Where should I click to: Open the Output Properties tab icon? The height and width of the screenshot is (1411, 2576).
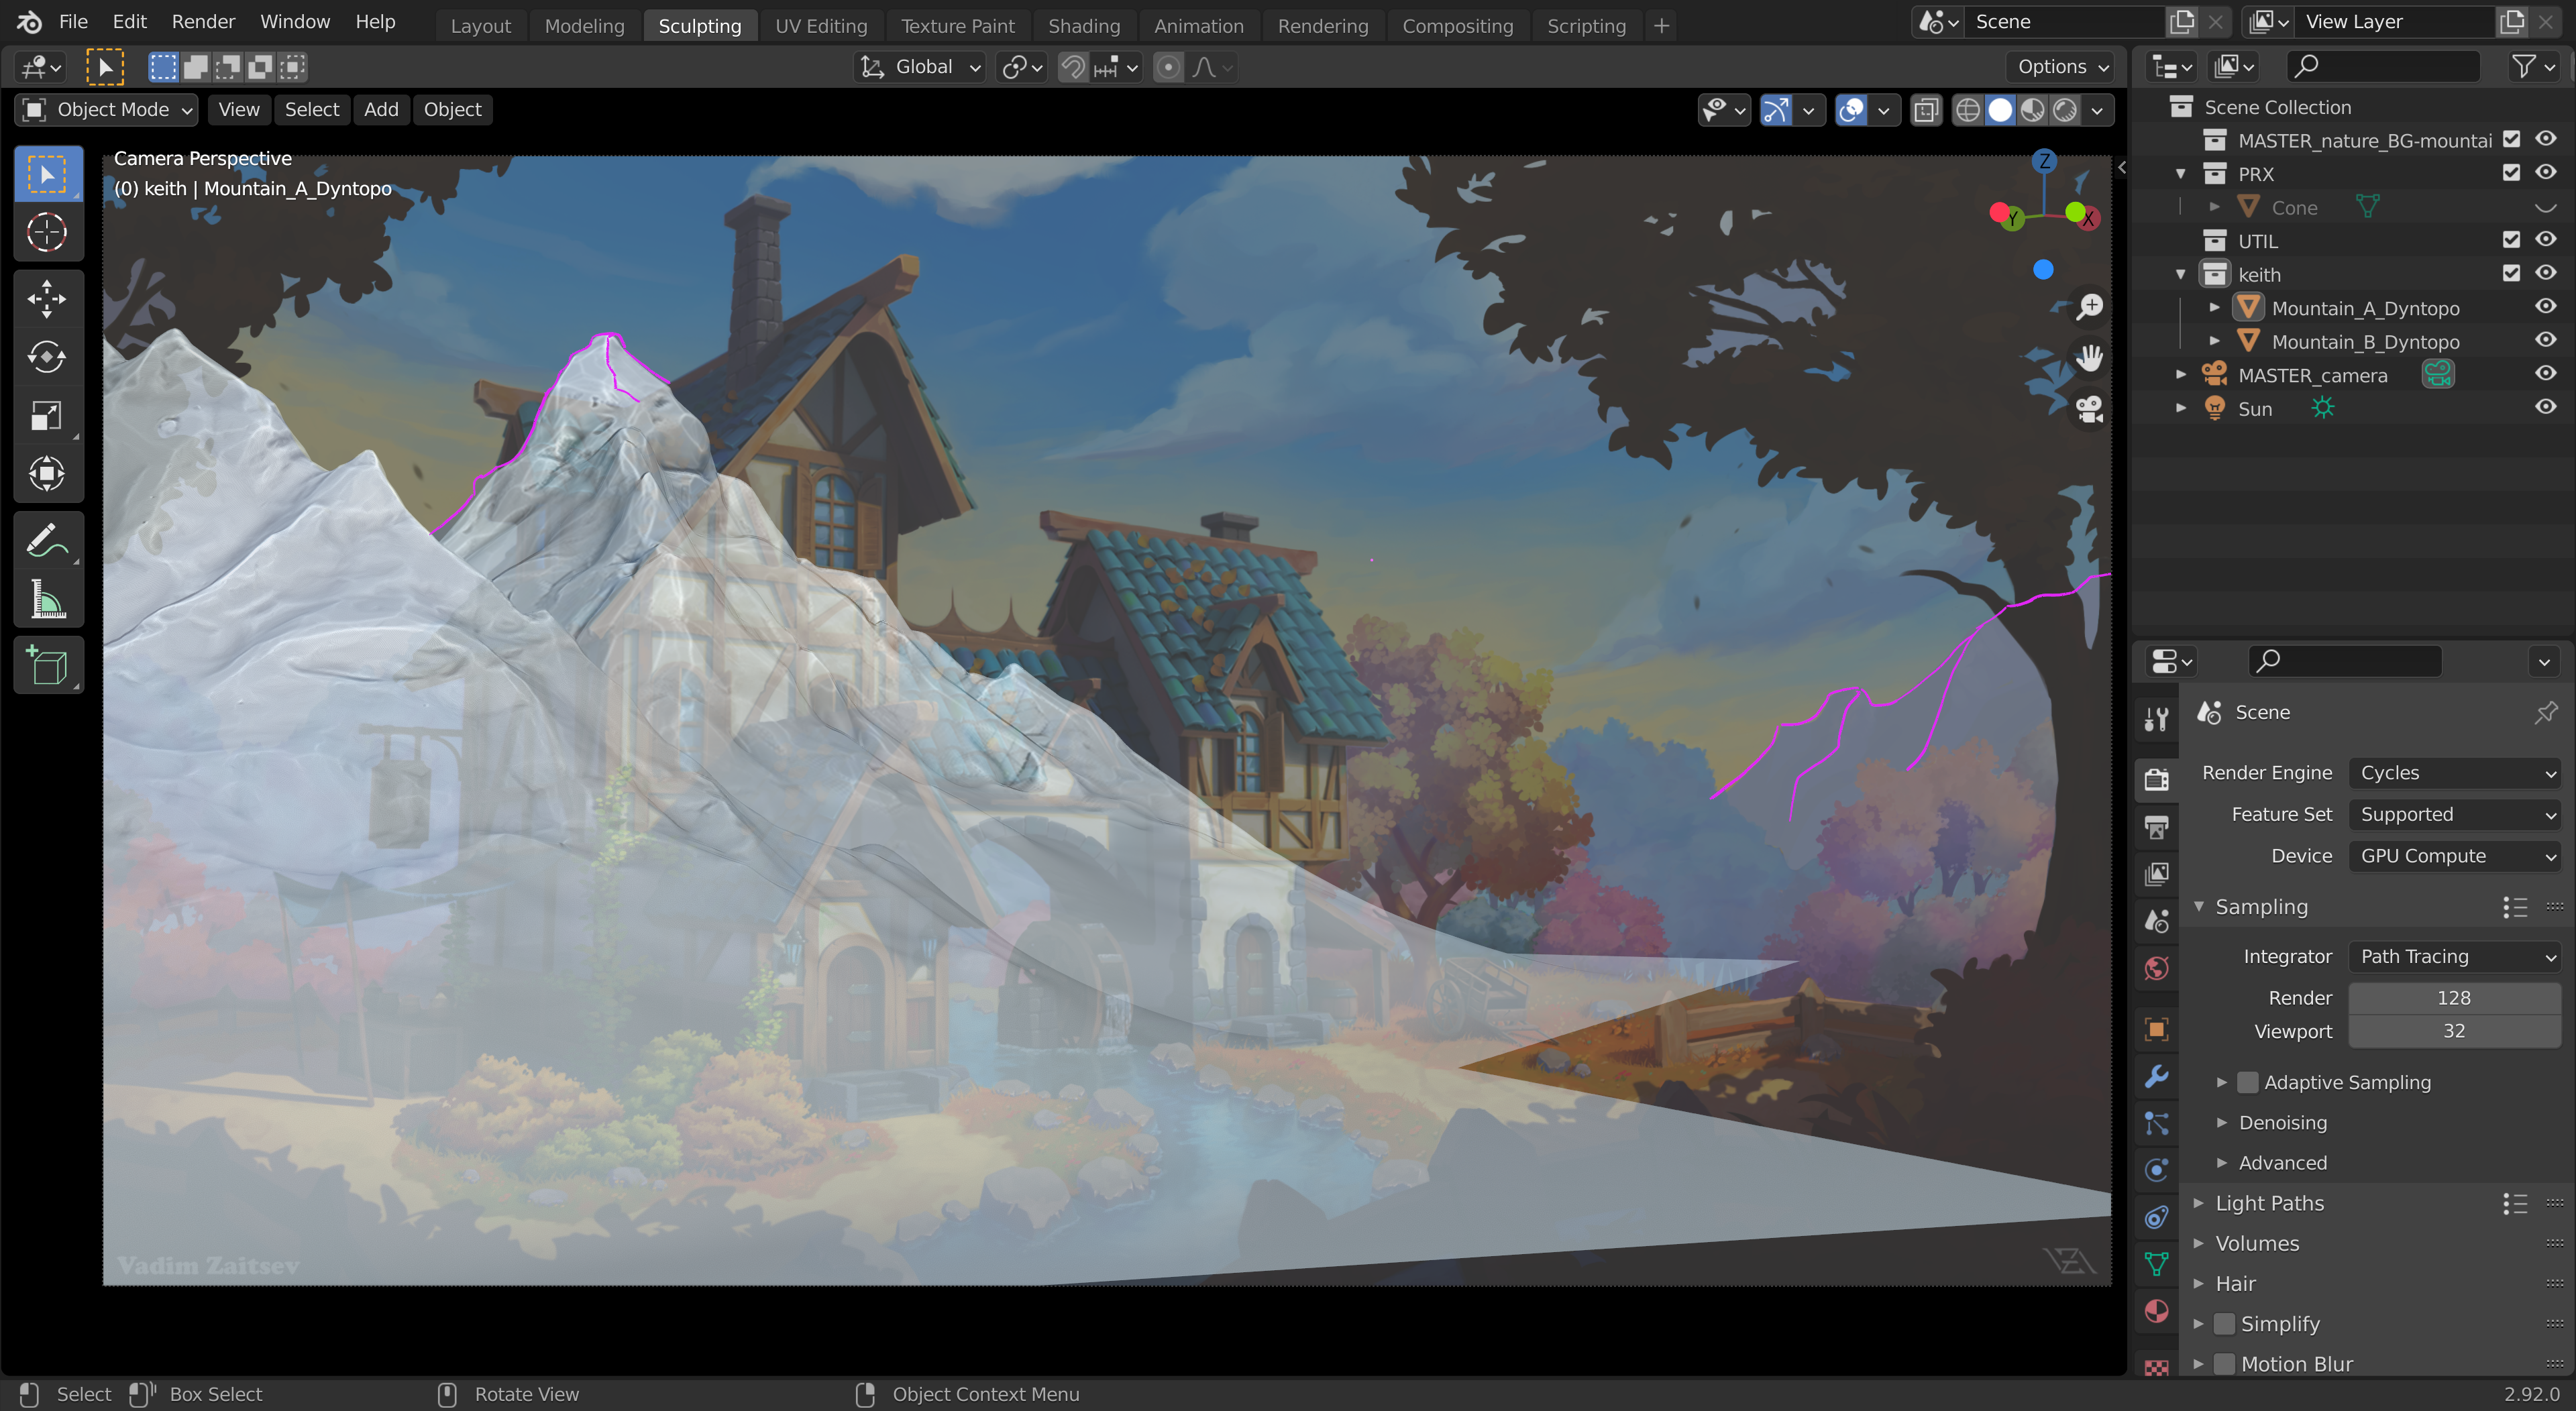2156,826
